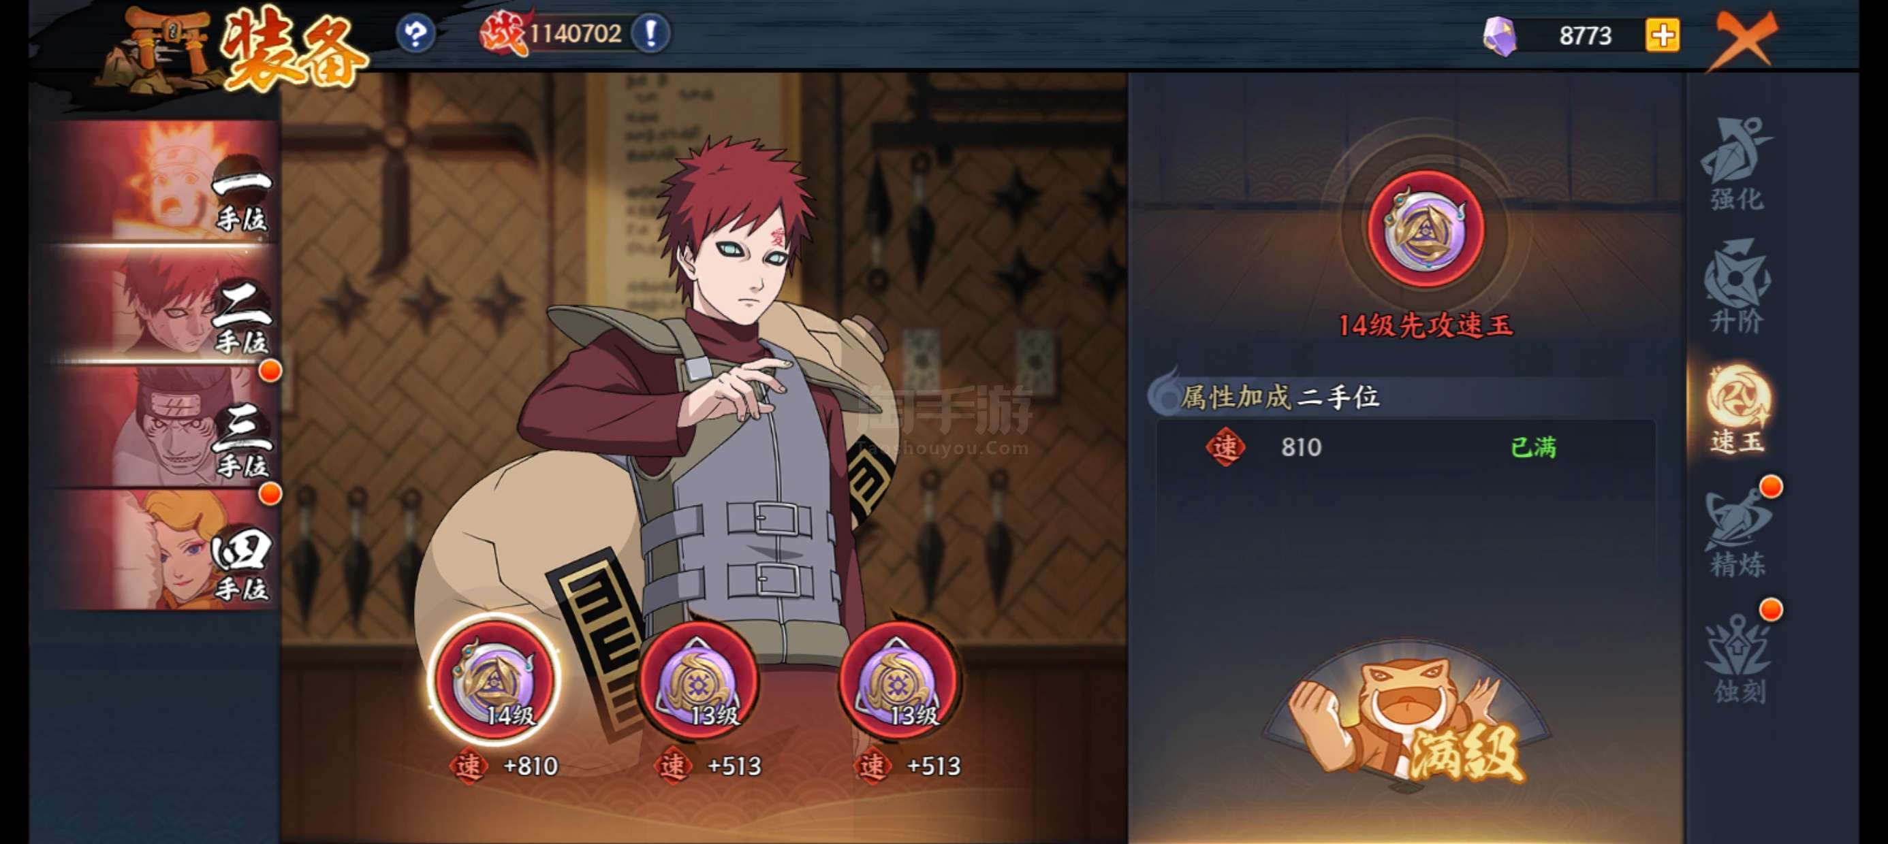This screenshot has height=844, width=1888.
Task: Add gems with the yellow plus button
Action: [x=1663, y=35]
